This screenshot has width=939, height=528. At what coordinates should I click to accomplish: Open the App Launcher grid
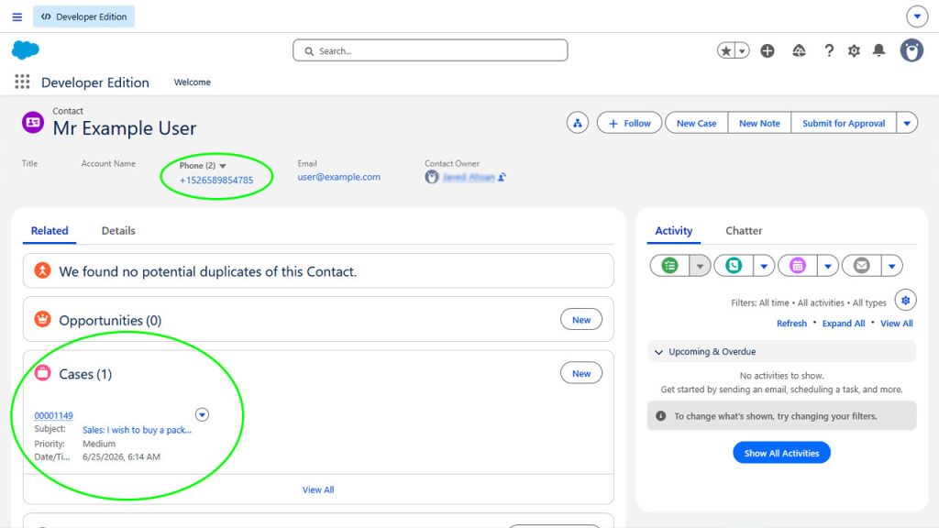click(x=22, y=82)
